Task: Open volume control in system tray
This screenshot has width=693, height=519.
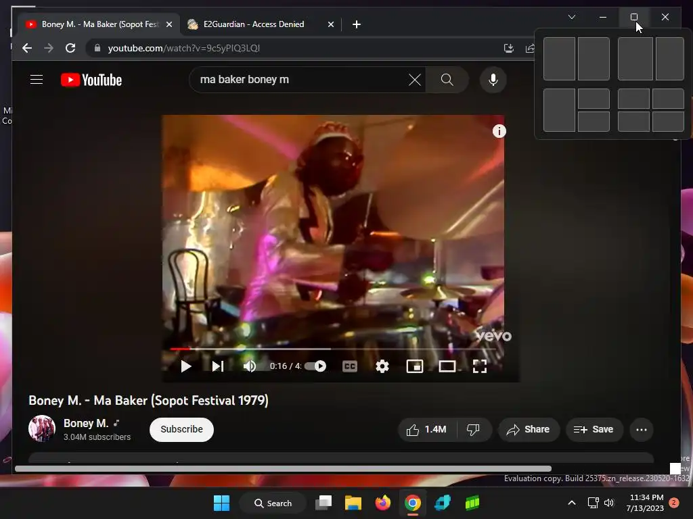Action: (609, 503)
